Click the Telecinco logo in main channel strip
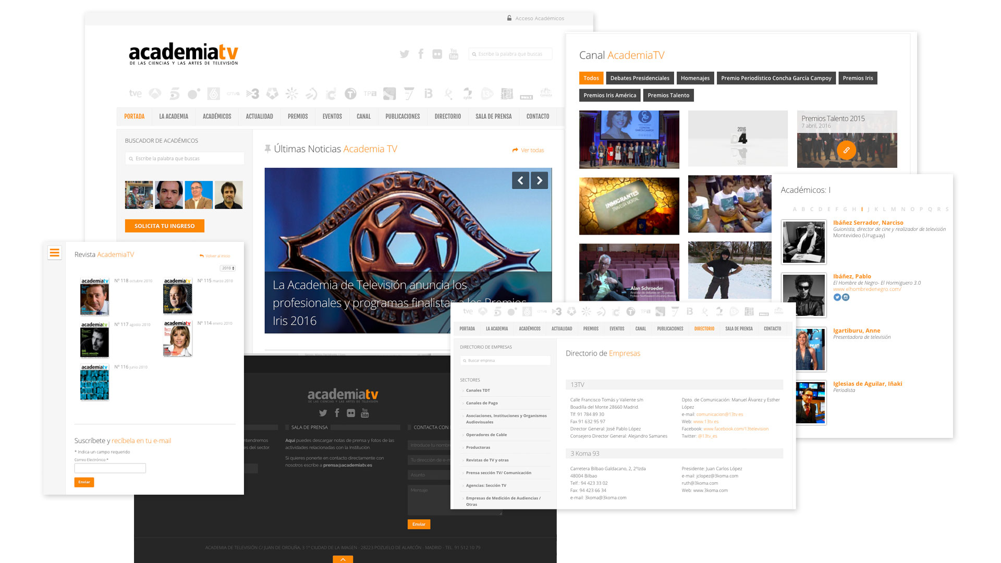The height and width of the screenshot is (563, 1001). [175, 93]
